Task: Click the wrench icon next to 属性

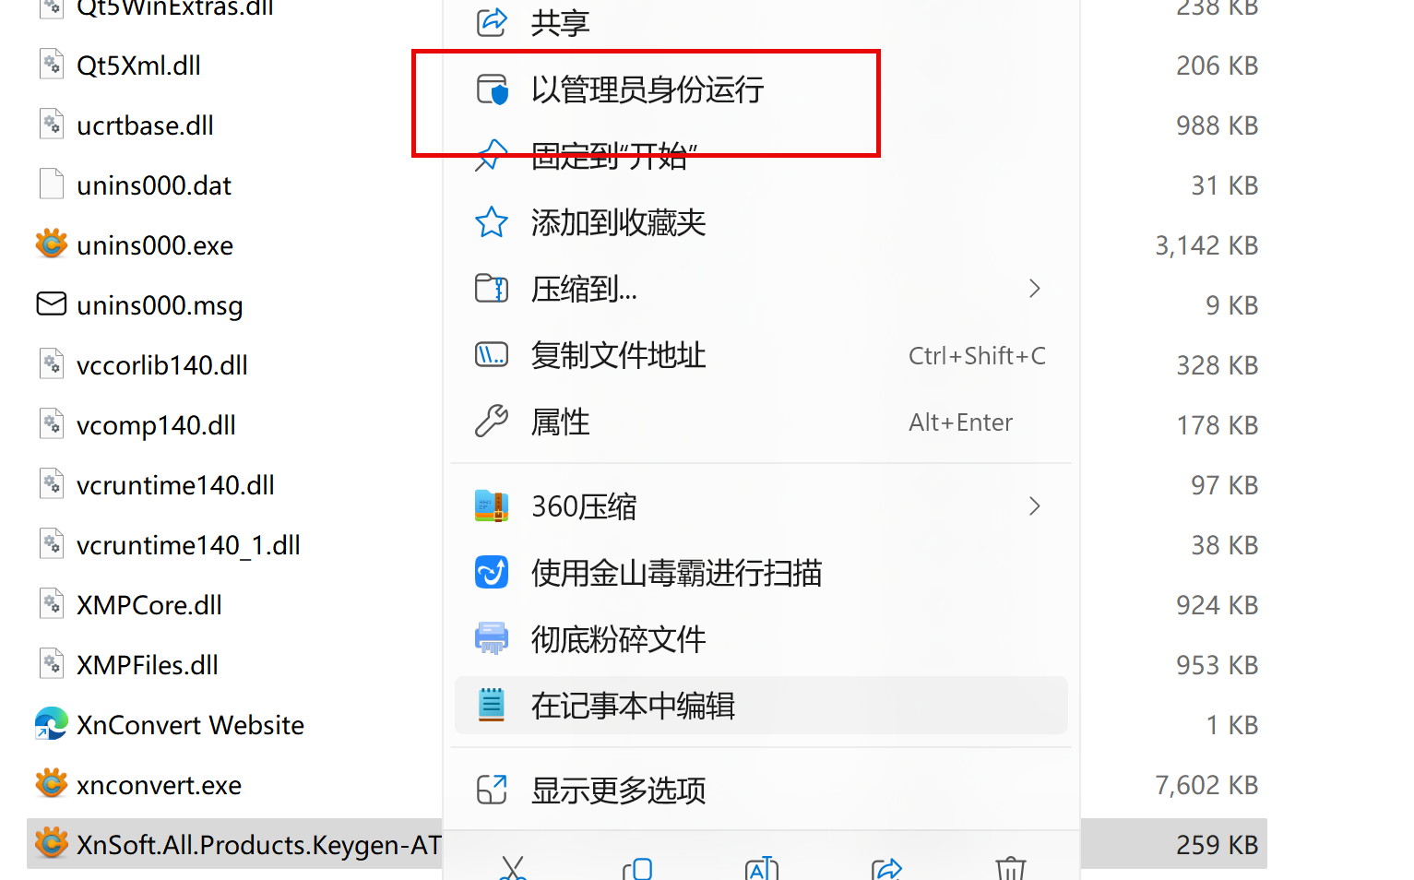Action: (492, 422)
